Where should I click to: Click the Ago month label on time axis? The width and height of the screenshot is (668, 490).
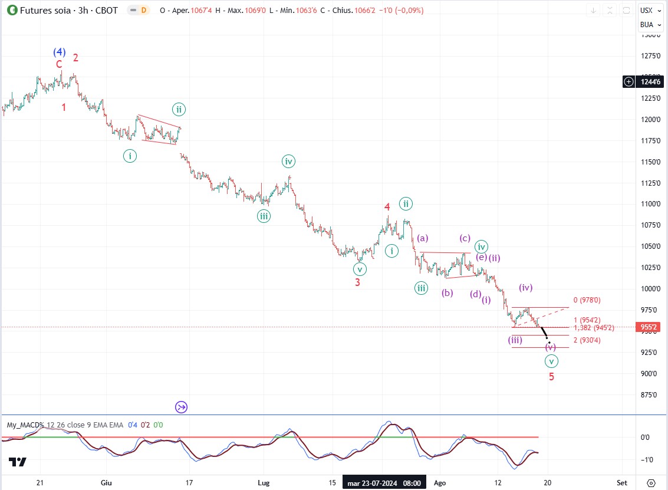[x=440, y=483]
